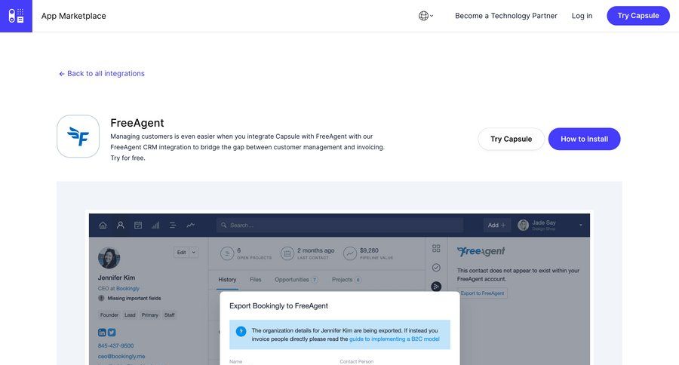Screen dimensions: 679x365
Task: Open the calendar icon in navbar
Action: click(138, 225)
